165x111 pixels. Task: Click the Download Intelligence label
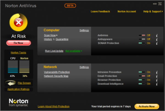(x=111, y=84)
